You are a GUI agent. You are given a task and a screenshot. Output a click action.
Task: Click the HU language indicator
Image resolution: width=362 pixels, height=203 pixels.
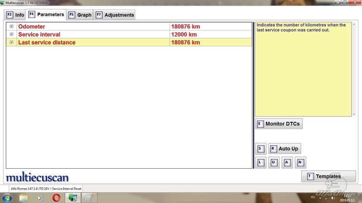coord(313,197)
